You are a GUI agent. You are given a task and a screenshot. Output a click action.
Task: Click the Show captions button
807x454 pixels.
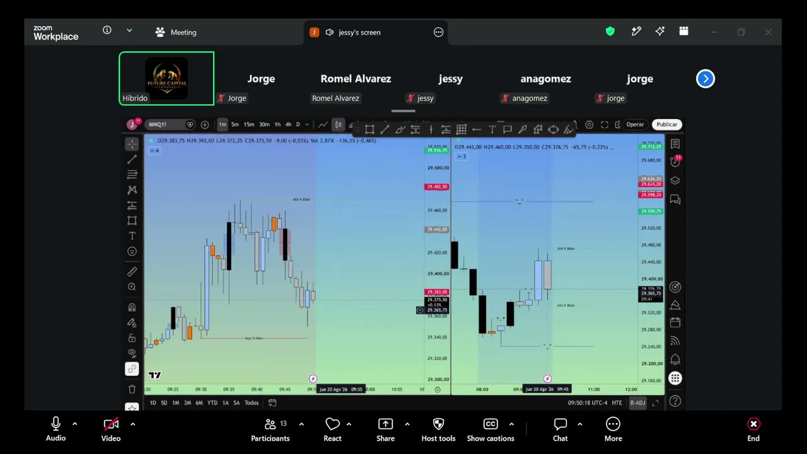491,429
